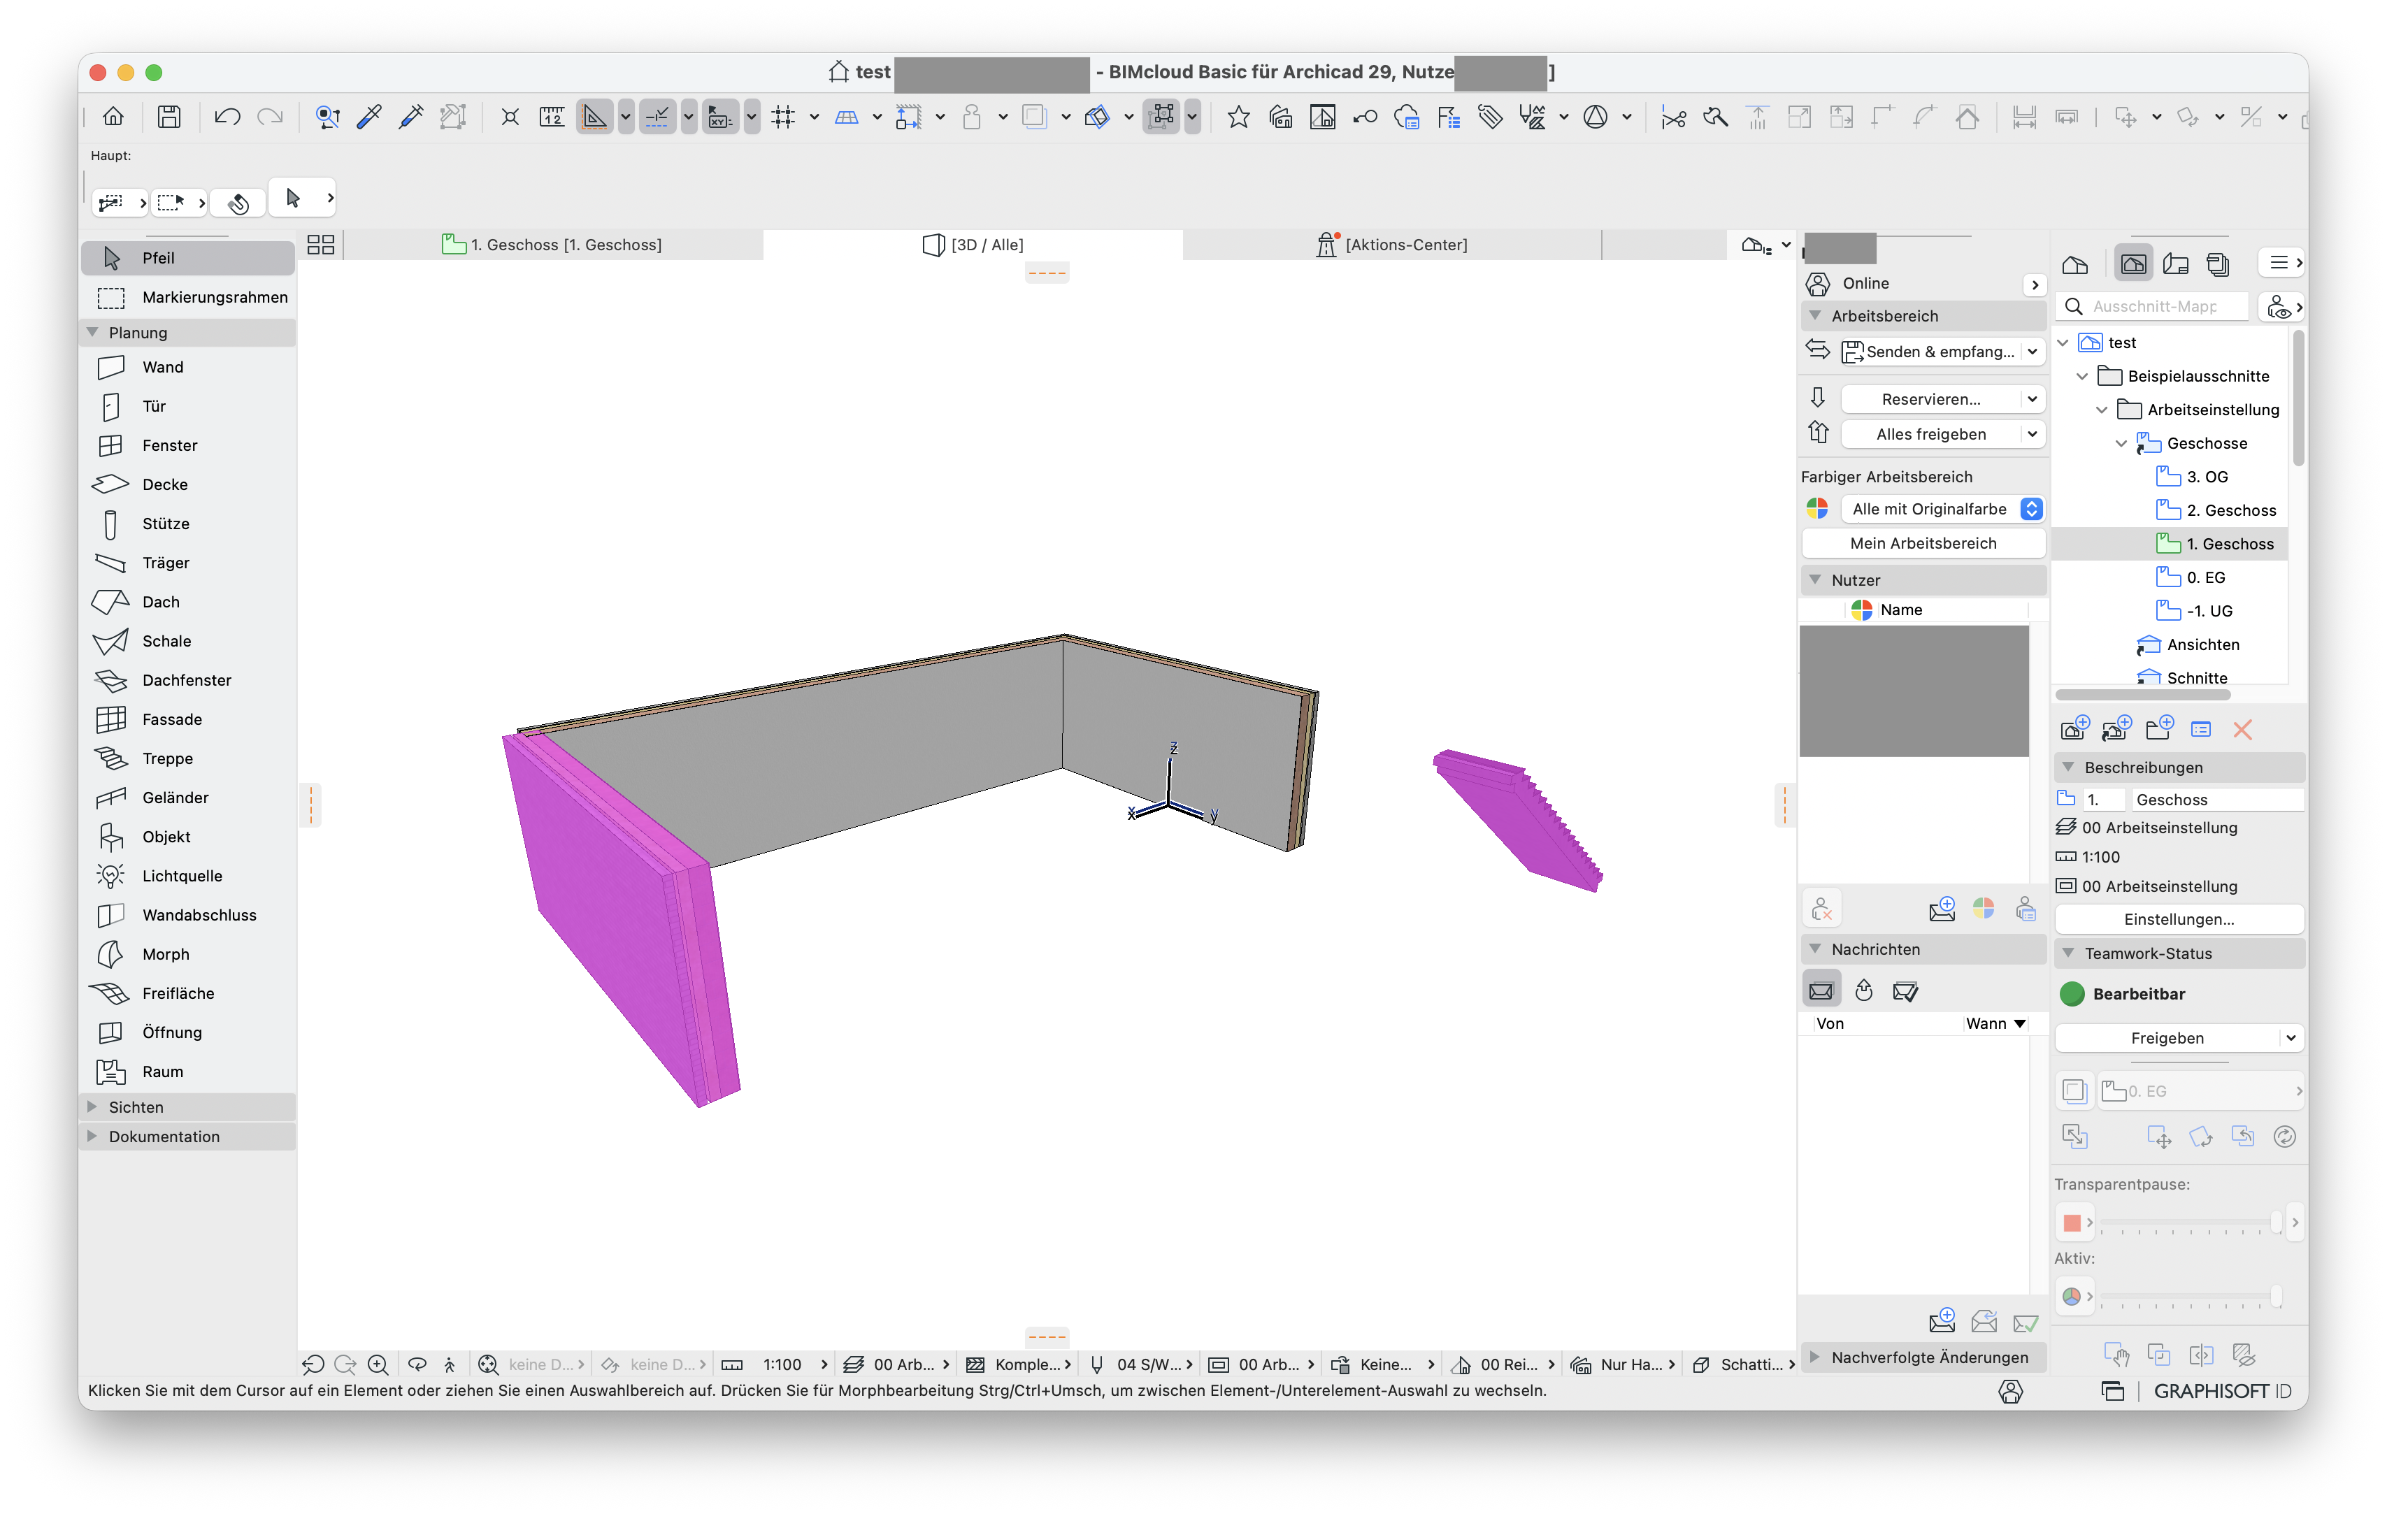Select the Wand tool
2387x1514 pixels.
(187, 368)
